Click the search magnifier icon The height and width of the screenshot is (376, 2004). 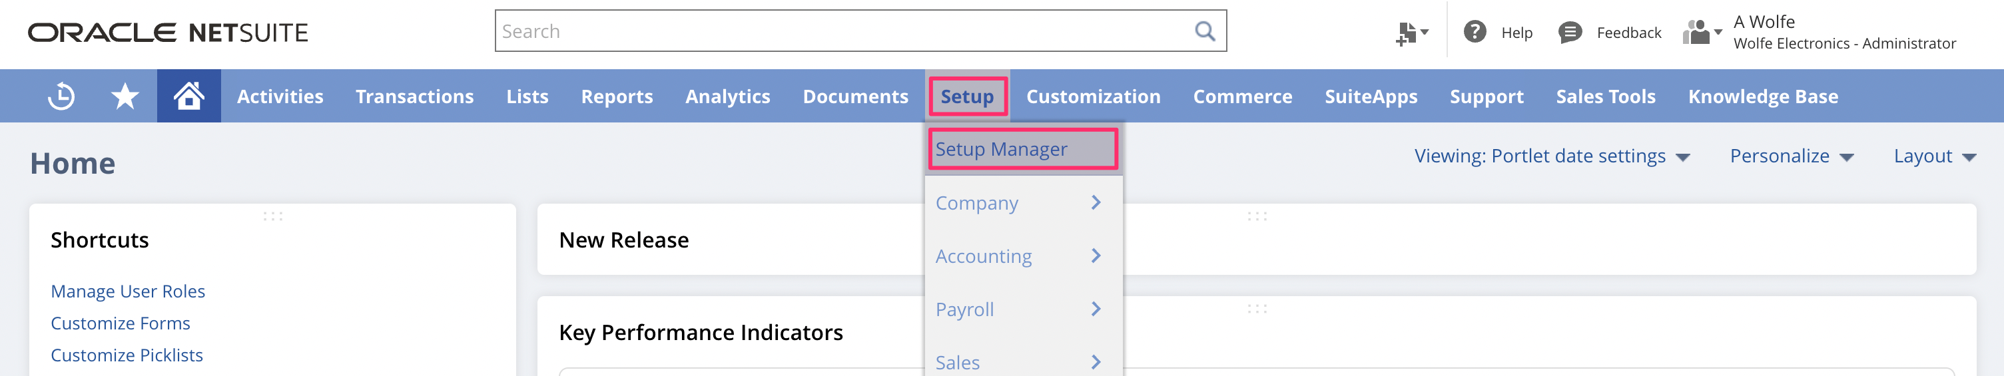[x=1204, y=31]
